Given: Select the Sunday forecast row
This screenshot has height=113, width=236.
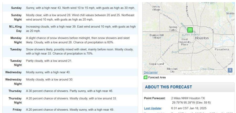Looking at the screenshot, I should (70, 8).
